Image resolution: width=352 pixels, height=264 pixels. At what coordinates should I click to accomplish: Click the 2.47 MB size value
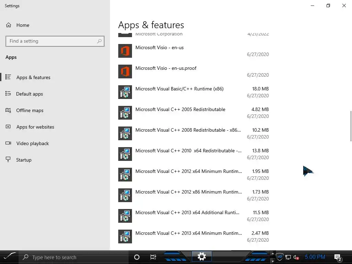260,233
